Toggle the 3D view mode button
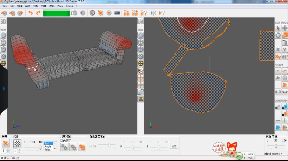 [3, 21]
